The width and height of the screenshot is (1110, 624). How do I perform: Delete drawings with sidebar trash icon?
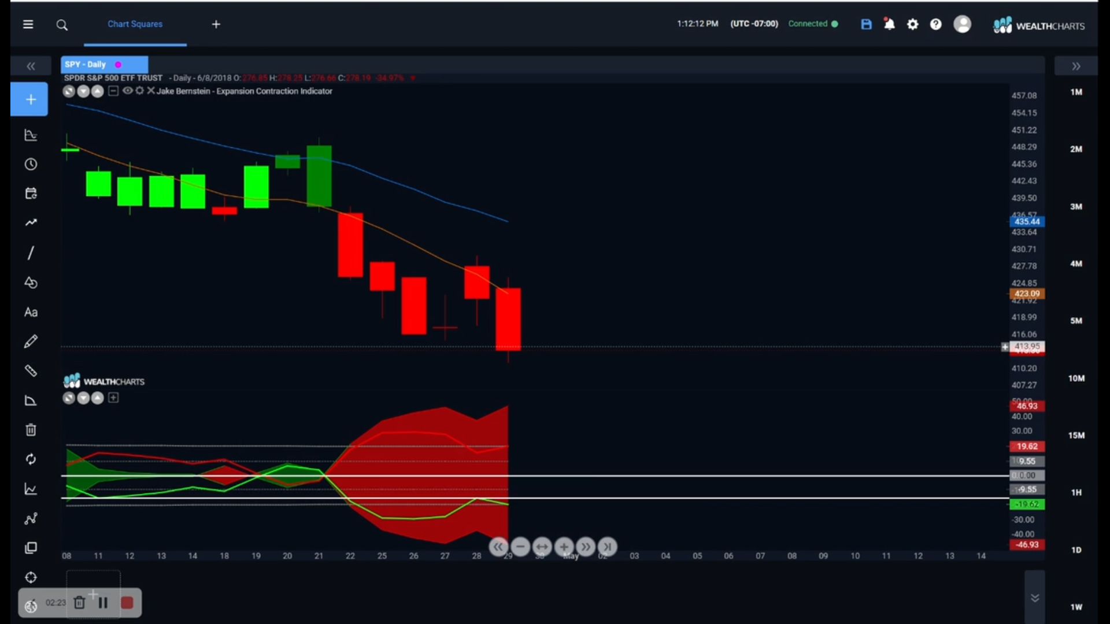coord(31,430)
